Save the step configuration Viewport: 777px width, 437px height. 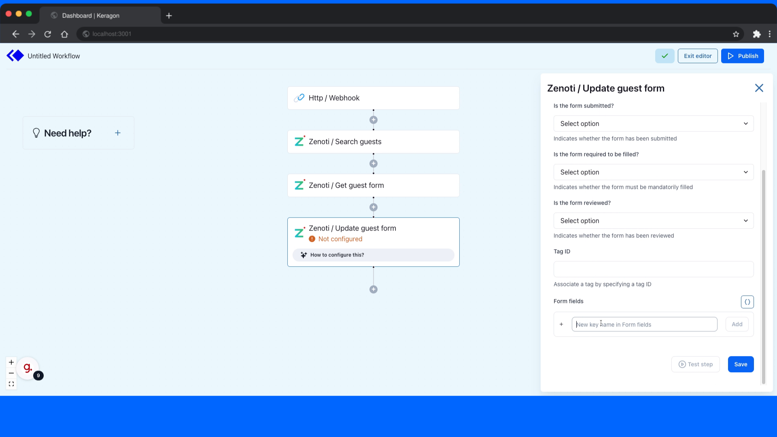point(741,364)
